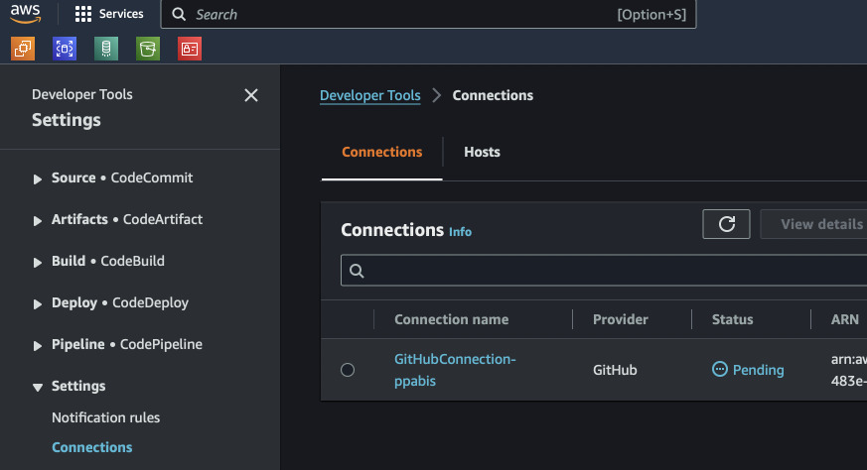Focus the top AWS search field
The image size is (867, 470).
[x=428, y=14]
